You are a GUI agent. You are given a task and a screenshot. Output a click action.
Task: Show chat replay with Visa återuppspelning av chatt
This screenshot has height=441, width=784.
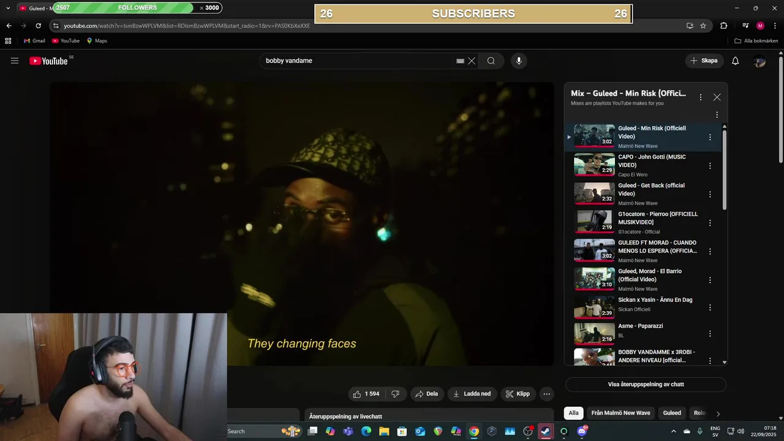point(646,385)
